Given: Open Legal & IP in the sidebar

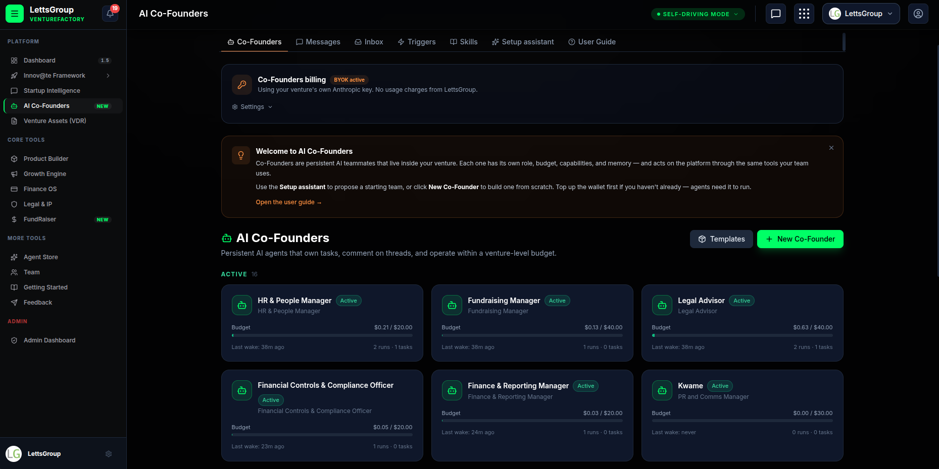Looking at the screenshot, I should tap(63, 204).
